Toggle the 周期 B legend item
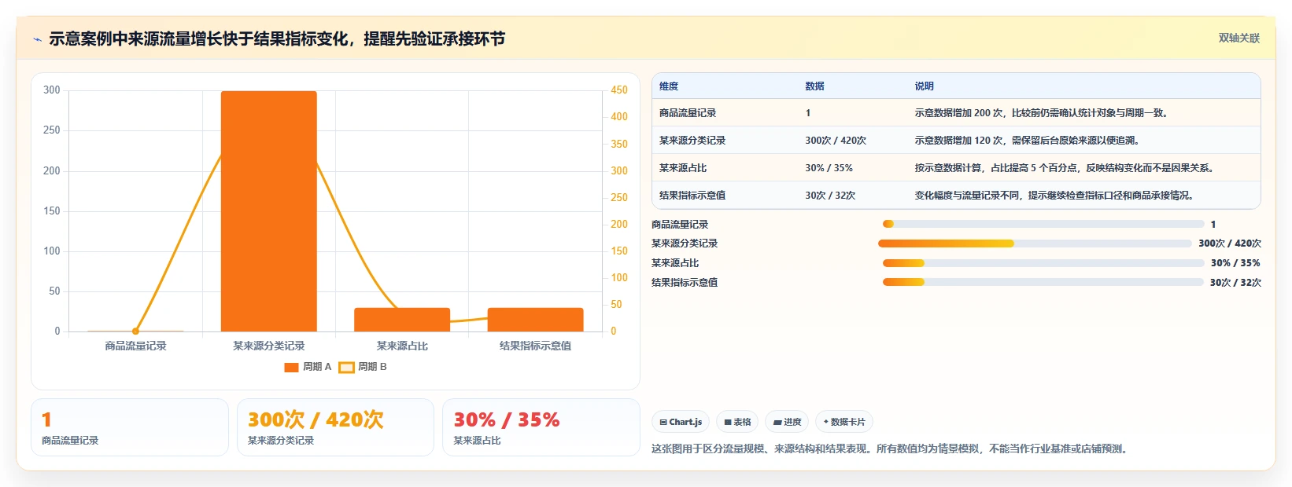The height and width of the screenshot is (487, 1292). tap(363, 367)
